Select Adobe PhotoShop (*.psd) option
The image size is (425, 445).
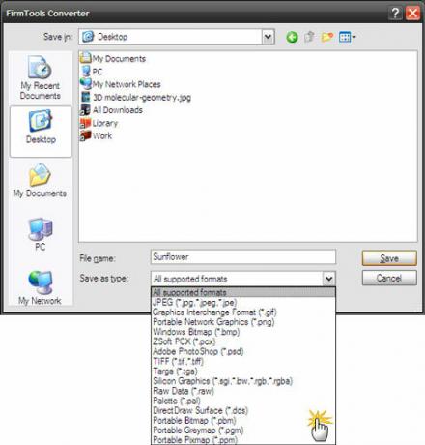(198, 351)
